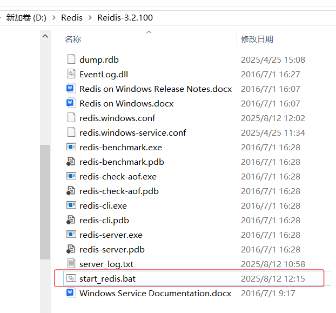Click date 2025/4/25 11:34 of redis.windows-service.conf
This screenshot has height=313, width=336.
[x=273, y=132]
